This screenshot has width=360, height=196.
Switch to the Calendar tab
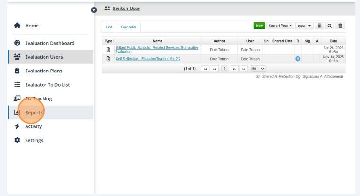(128, 27)
